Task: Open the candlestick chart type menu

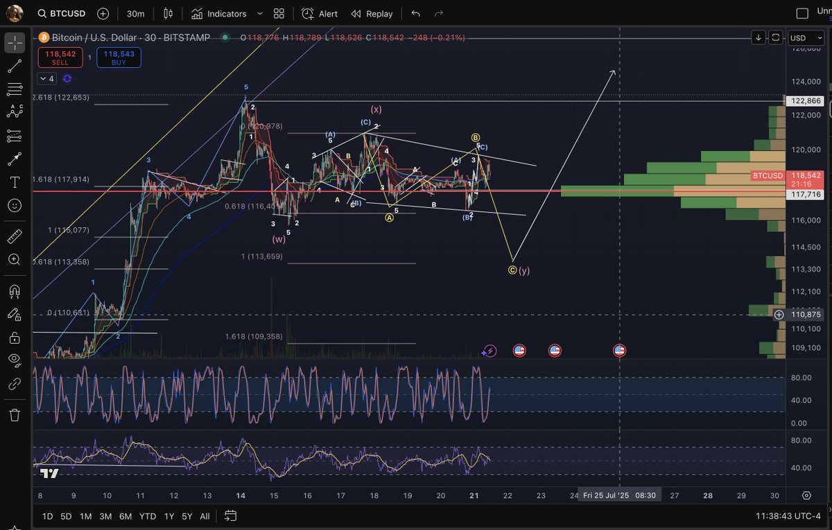Action: [x=168, y=13]
